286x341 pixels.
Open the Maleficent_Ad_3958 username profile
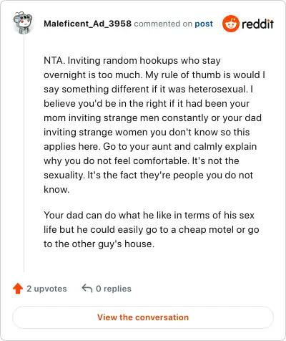coord(87,24)
